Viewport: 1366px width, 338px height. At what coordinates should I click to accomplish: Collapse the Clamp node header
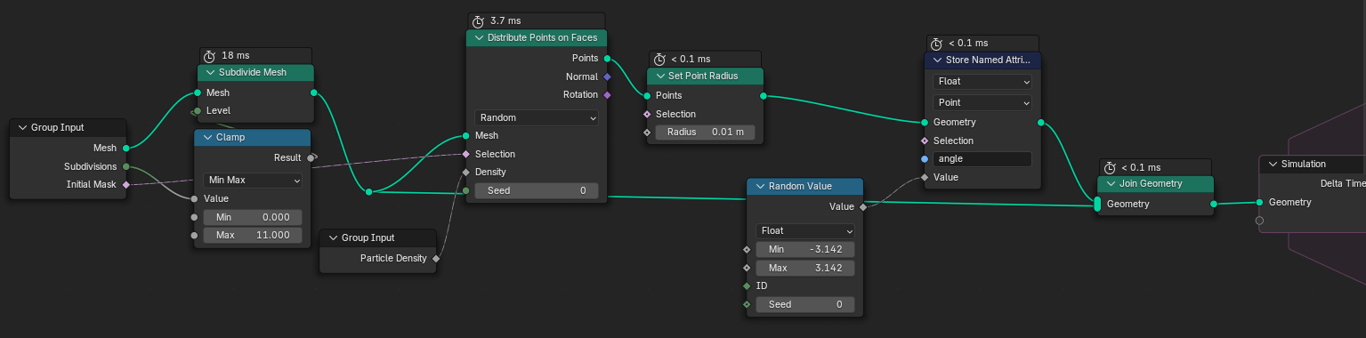click(207, 138)
